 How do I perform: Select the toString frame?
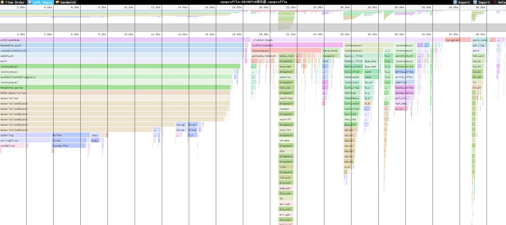(x=26, y=135)
